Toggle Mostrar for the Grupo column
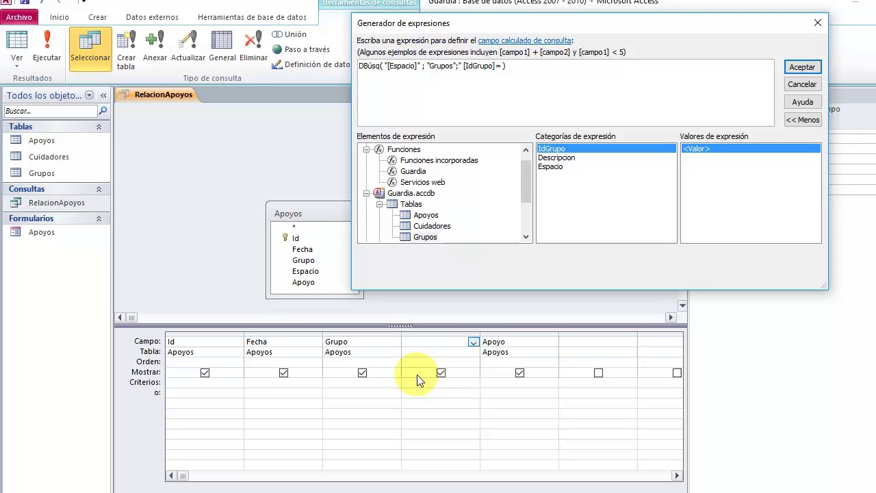 coord(362,372)
